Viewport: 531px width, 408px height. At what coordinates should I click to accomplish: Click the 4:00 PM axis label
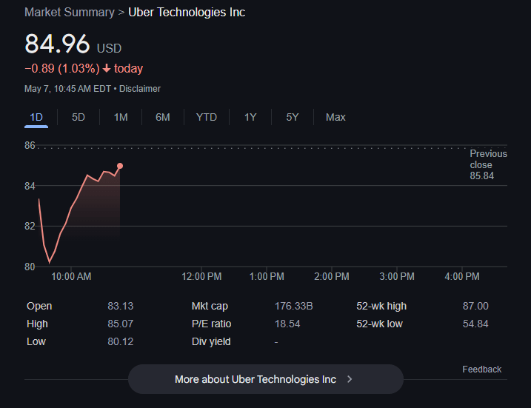(462, 277)
